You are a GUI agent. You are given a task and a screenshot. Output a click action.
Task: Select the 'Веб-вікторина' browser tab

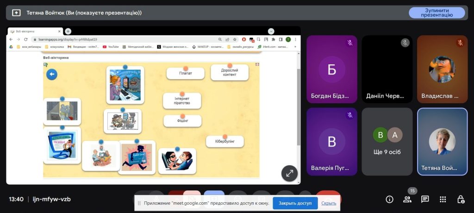point(35,31)
